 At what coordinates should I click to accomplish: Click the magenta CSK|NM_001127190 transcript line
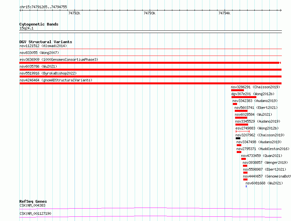pyautogui.click(x=150, y=216)
